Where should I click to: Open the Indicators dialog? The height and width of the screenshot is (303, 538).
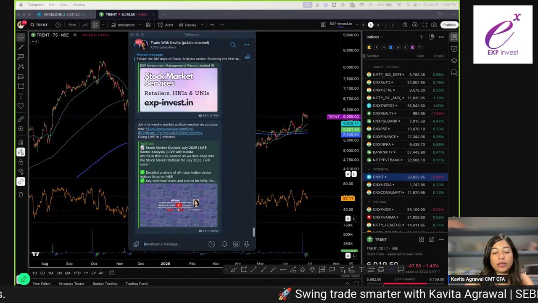tap(123, 25)
